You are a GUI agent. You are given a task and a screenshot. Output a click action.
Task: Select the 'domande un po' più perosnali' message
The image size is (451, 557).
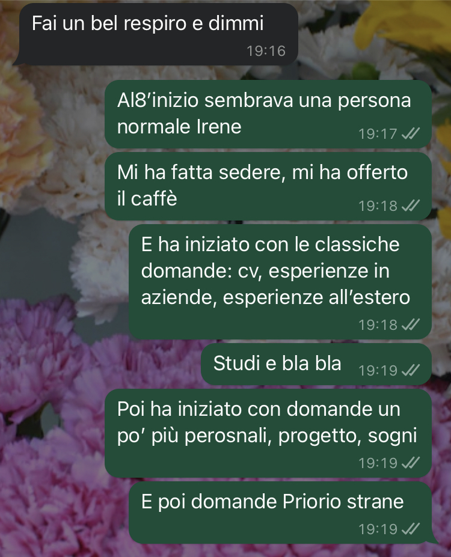(268, 433)
